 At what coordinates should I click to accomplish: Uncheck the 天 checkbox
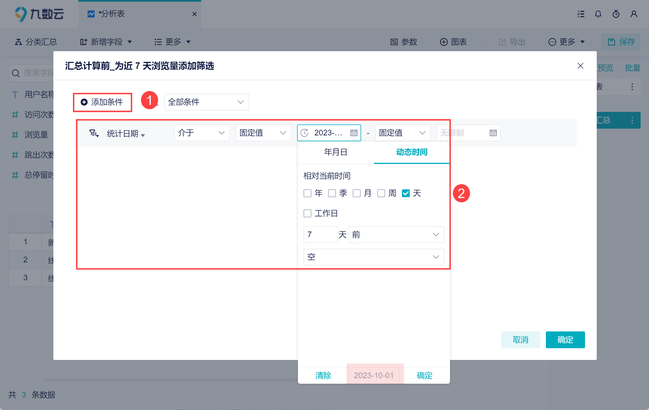pyautogui.click(x=406, y=193)
